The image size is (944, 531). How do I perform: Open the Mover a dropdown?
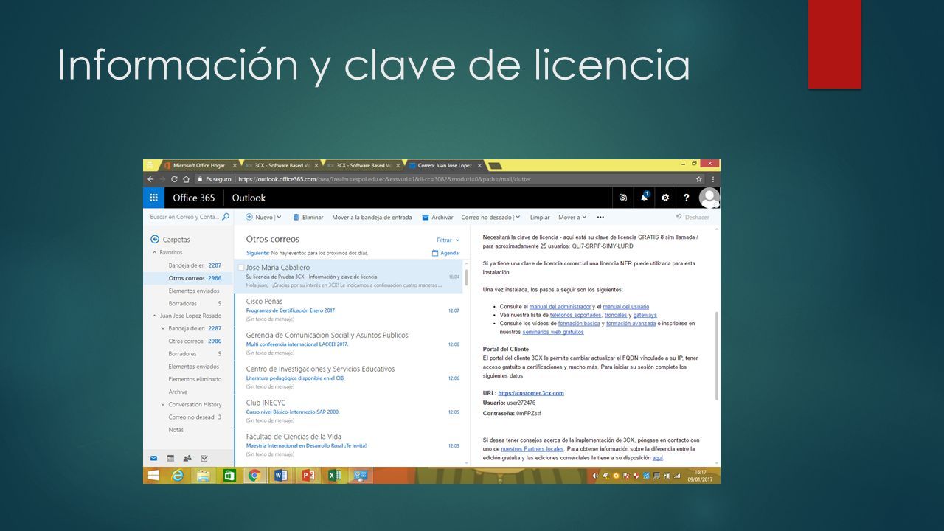pos(572,217)
